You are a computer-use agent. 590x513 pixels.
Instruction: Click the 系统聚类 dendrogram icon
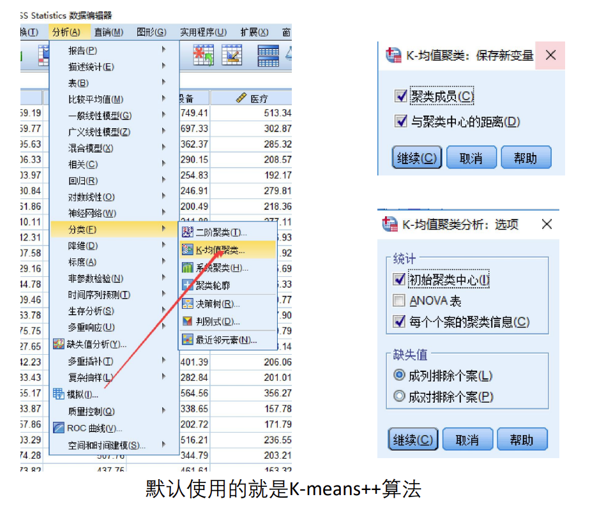(x=187, y=267)
